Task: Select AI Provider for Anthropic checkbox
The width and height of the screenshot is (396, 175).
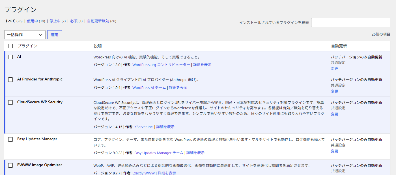Action: (10, 80)
